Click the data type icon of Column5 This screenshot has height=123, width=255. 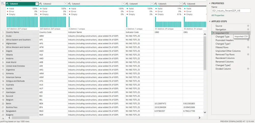pyautogui.click(x=156, y=4)
